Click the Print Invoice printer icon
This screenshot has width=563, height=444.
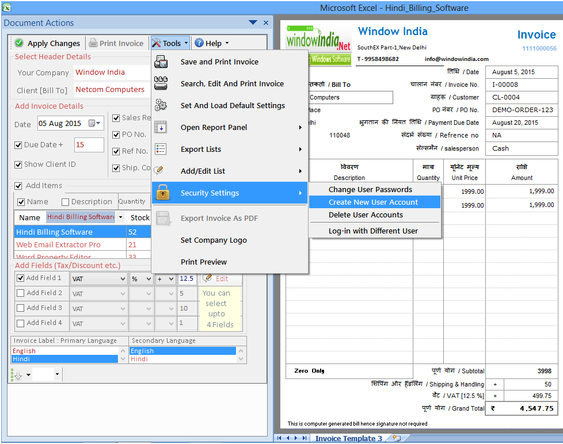(x=93, y=43)
